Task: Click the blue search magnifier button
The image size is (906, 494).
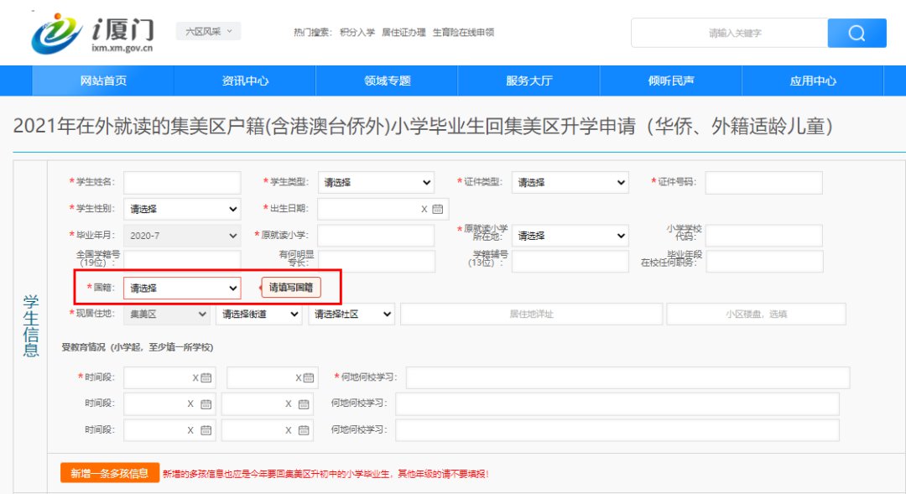Action: tap(857, 33)
